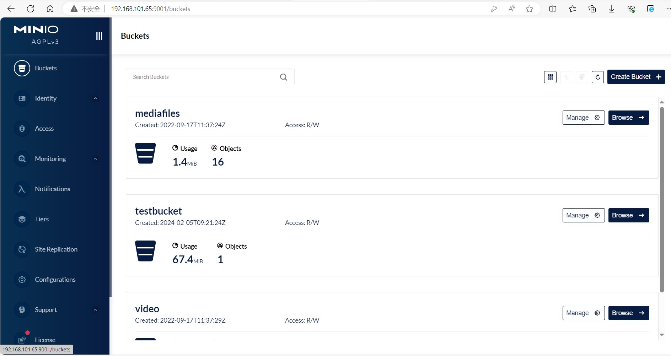Select the Identity sidebar icon
671x356 pixels.
pos(22,98)
